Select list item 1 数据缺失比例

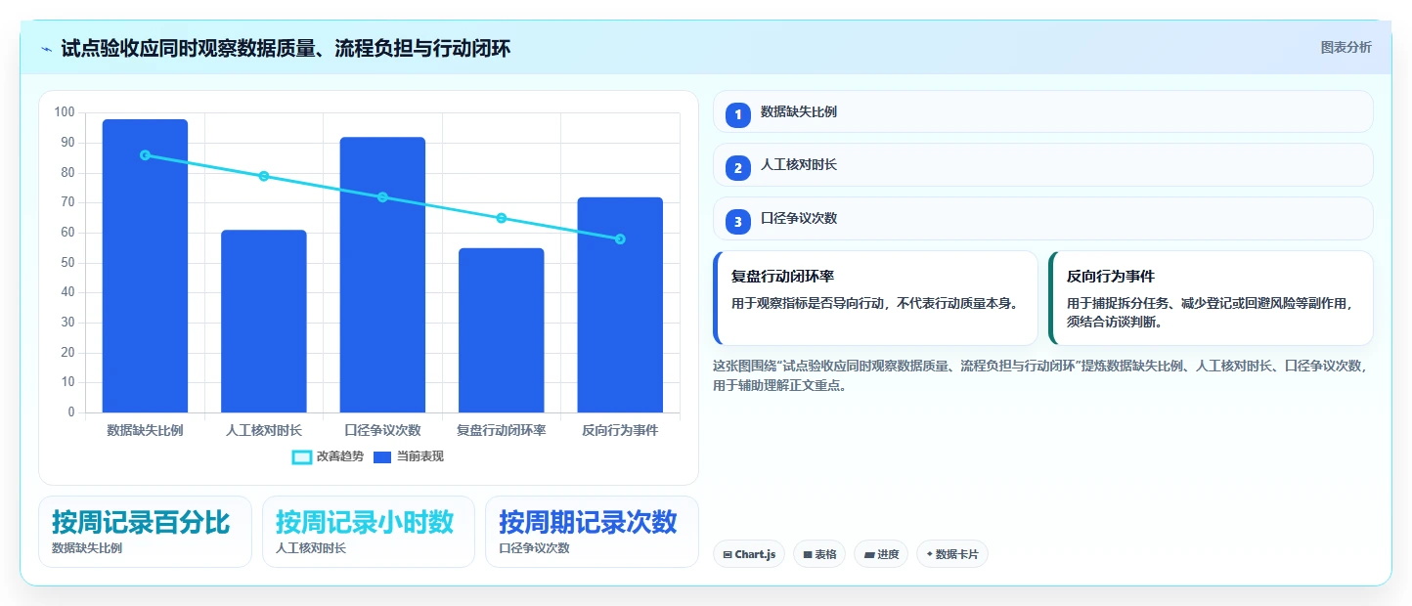1043,111
